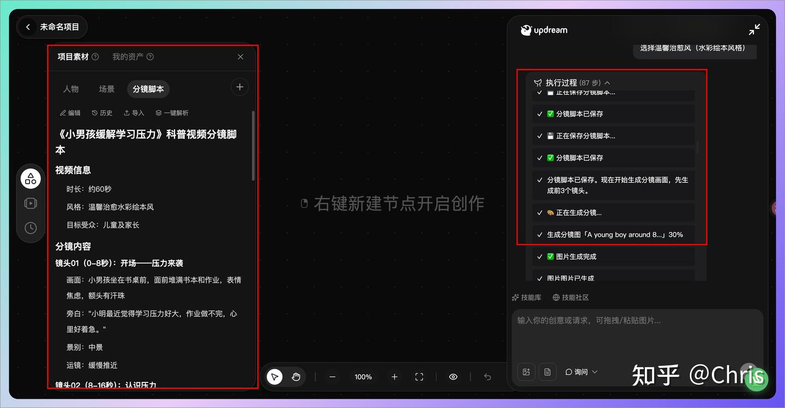Image resolution: width=785 pixels, height=408 pixels.
Task: Undo last action on canvas
Action: (488, 377)
